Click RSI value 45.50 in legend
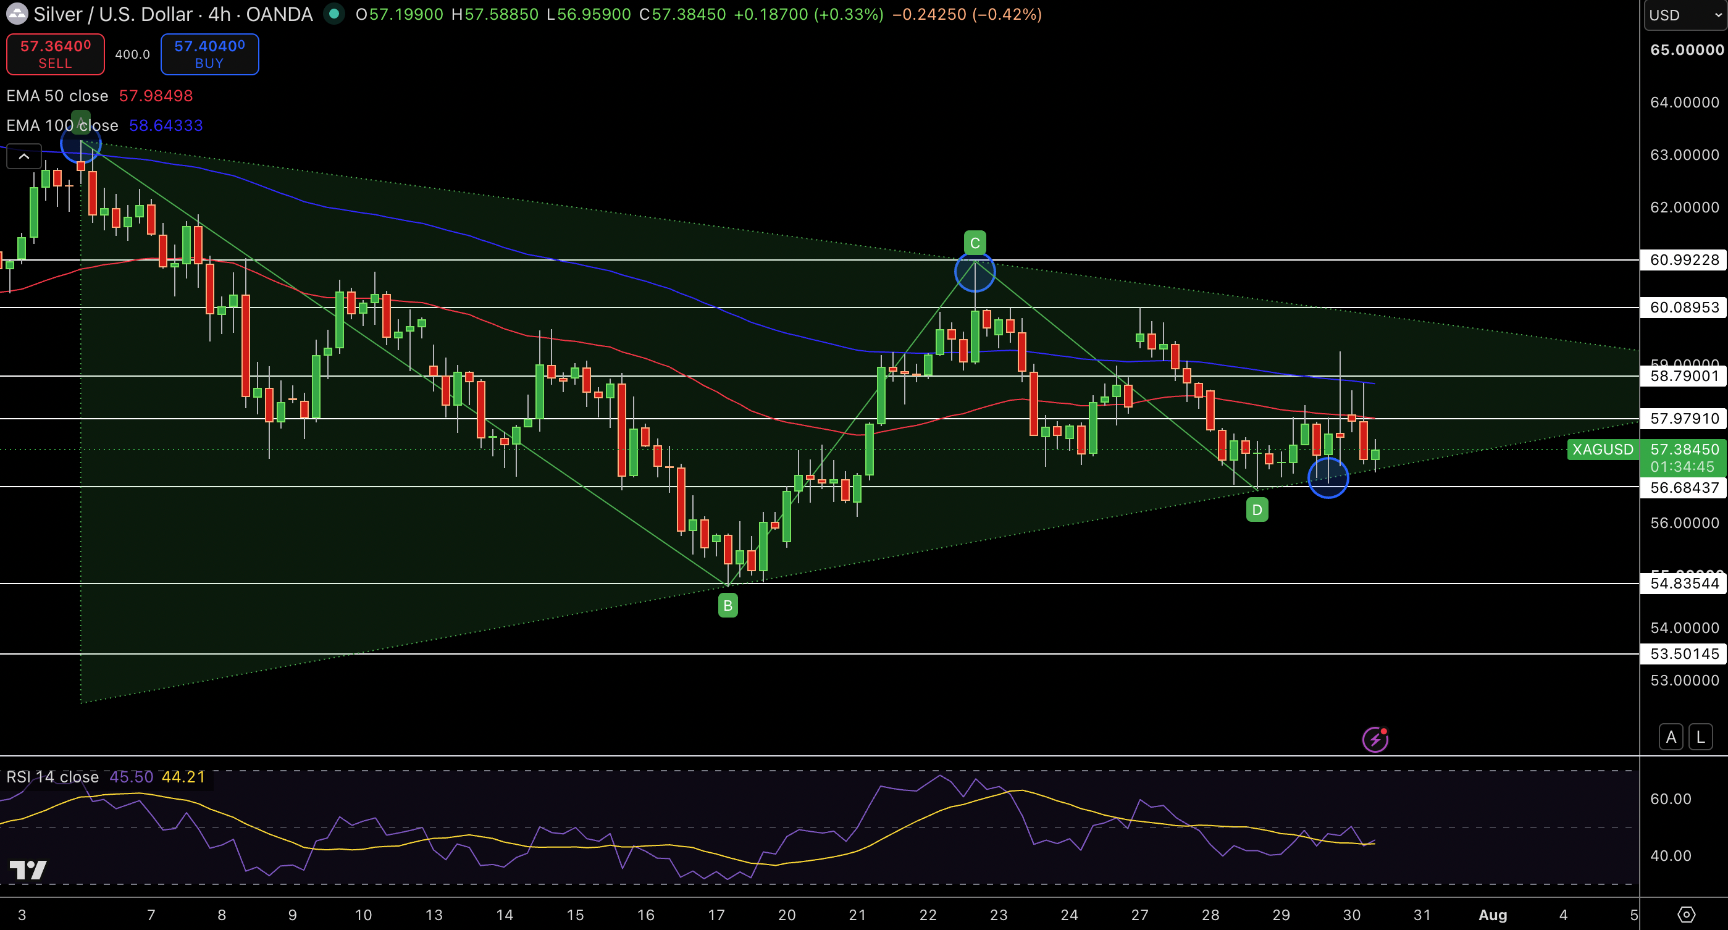 132,776
